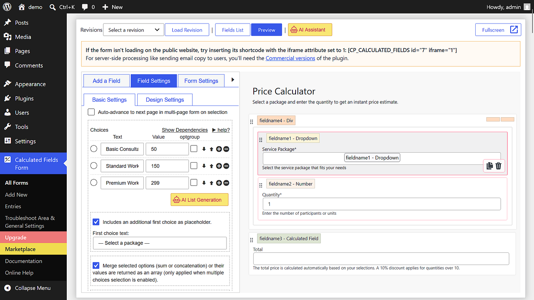Move Basic Consultation choice down arrow
534x300 pixels.
tap(204, 149)
